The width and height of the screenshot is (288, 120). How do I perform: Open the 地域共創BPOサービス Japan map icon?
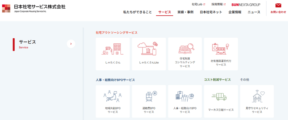click(112, 96)
